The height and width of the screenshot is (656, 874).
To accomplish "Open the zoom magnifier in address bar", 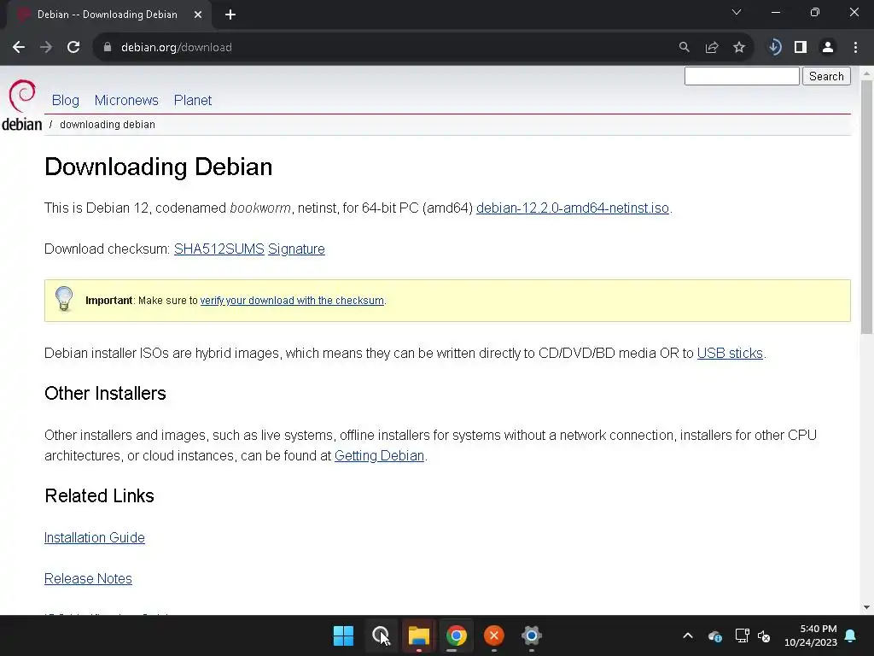I will click(x=684, y=48).
